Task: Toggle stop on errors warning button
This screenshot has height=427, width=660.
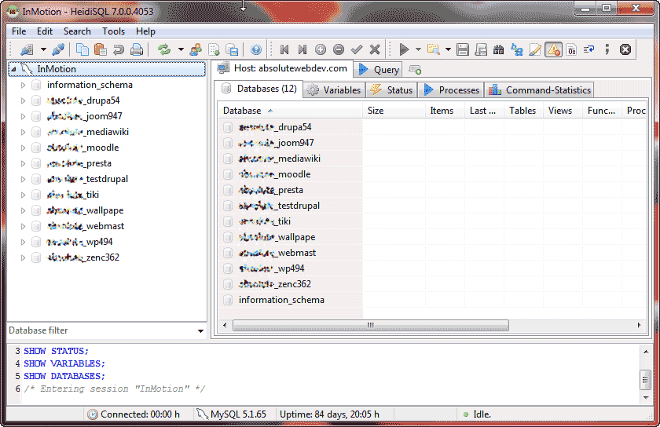Action: pyautogui.click(x=553, y=49)
